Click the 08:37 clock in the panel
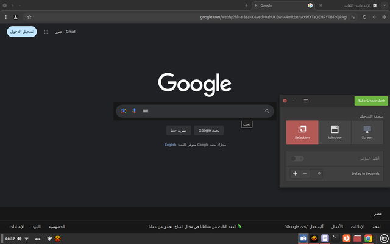The image size is (390, 244). [x=10, y=239]
